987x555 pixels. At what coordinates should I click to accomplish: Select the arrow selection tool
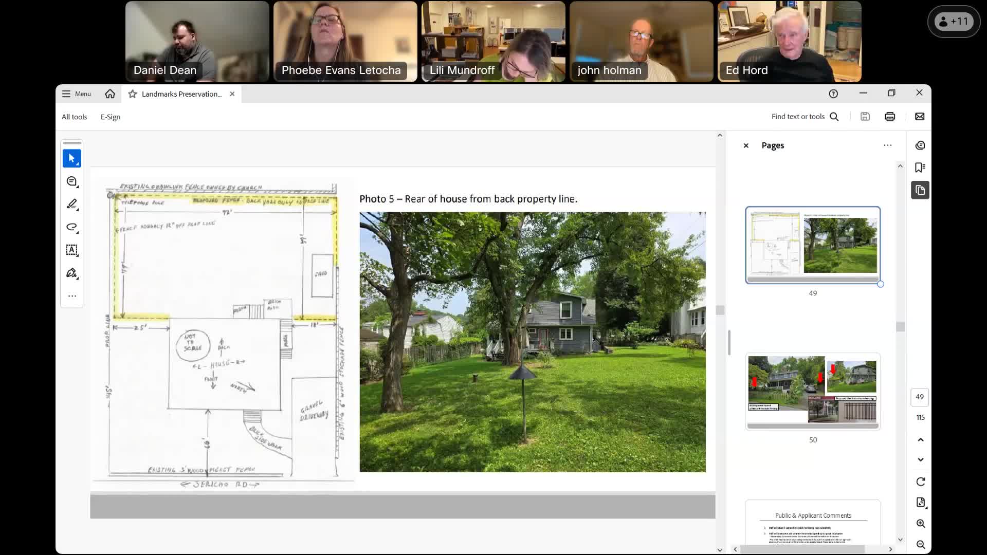71,158
